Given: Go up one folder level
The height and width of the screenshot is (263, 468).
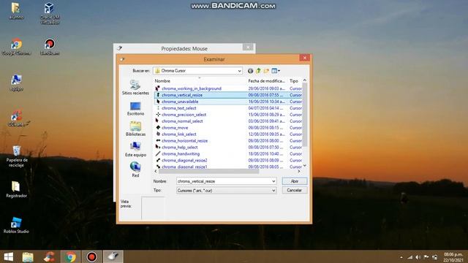Looking at the screenshot, I should click(x=258, y=71).
